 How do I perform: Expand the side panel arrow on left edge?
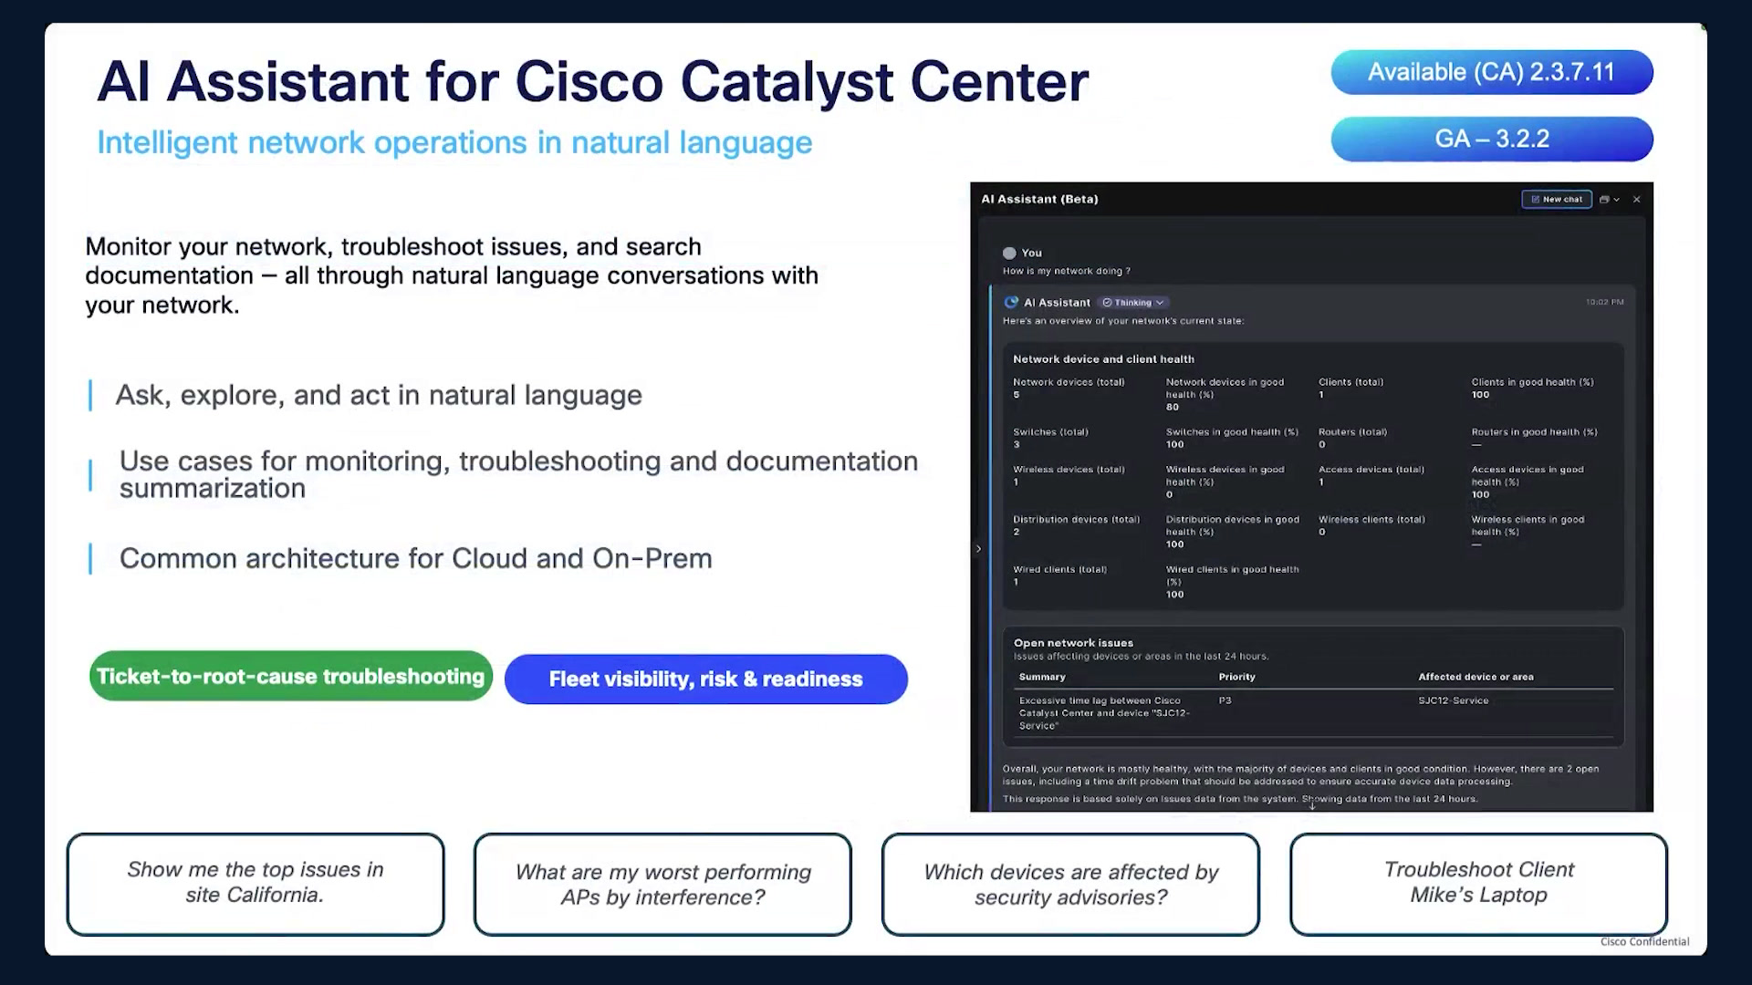point(978,548)
